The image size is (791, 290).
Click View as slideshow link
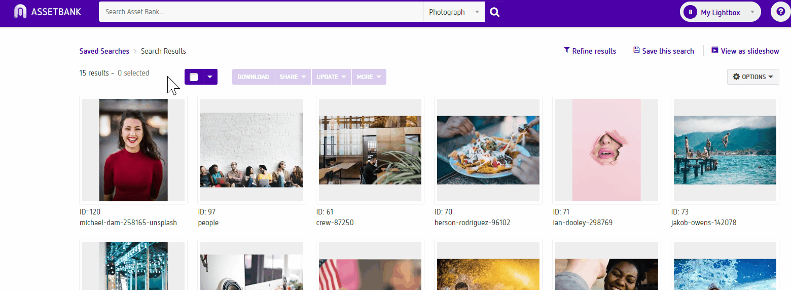(750, 51)
